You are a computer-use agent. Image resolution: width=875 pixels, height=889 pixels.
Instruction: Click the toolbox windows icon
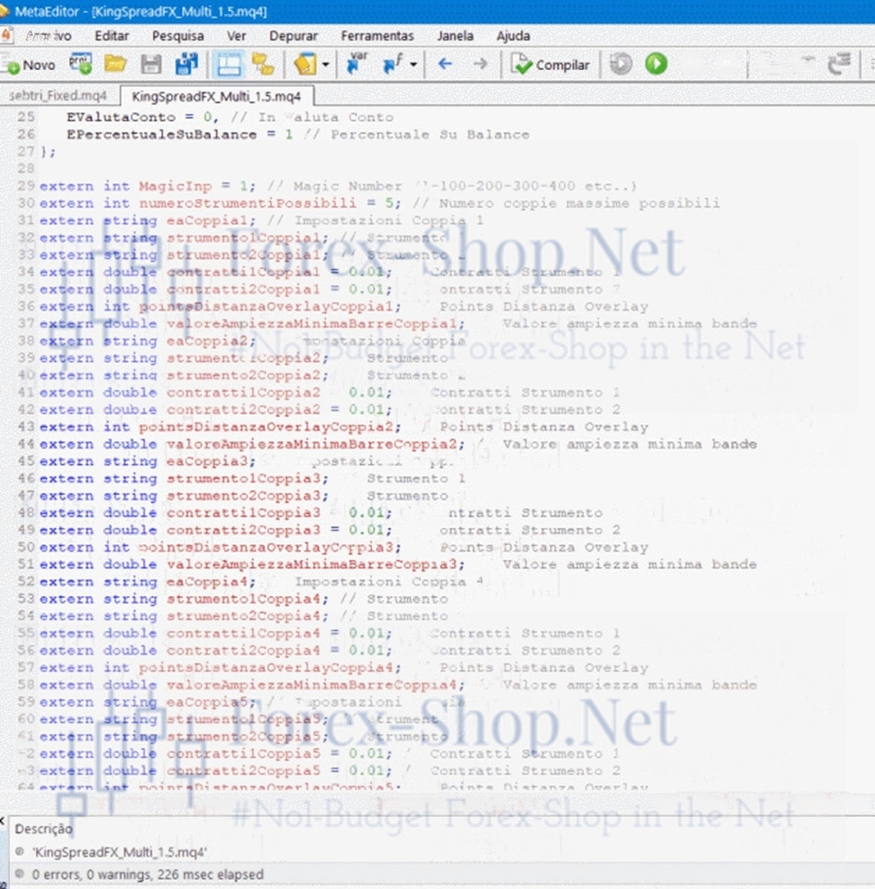pyautogui.click(x=262, y=64)
